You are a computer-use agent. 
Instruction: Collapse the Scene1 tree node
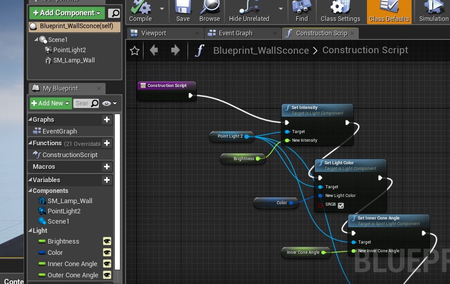pyautogui.click(x=36, y=40)
